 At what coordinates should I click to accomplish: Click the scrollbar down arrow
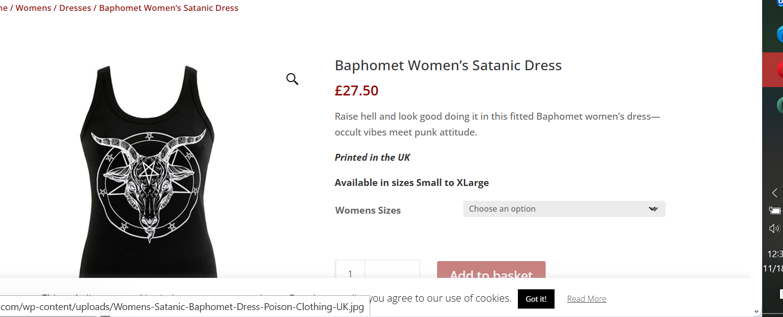tap(756, 312)
